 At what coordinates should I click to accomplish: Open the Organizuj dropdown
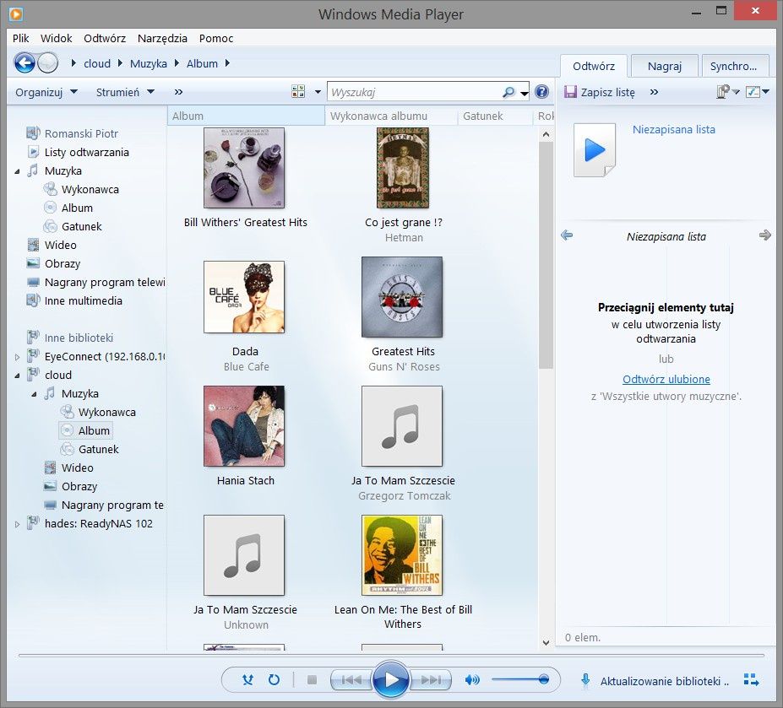coord(46,92)
